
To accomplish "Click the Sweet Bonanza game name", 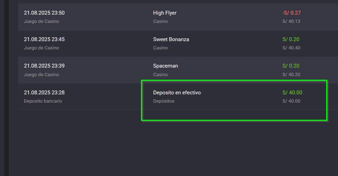I will pyautogui.click(x=171, y=40).
